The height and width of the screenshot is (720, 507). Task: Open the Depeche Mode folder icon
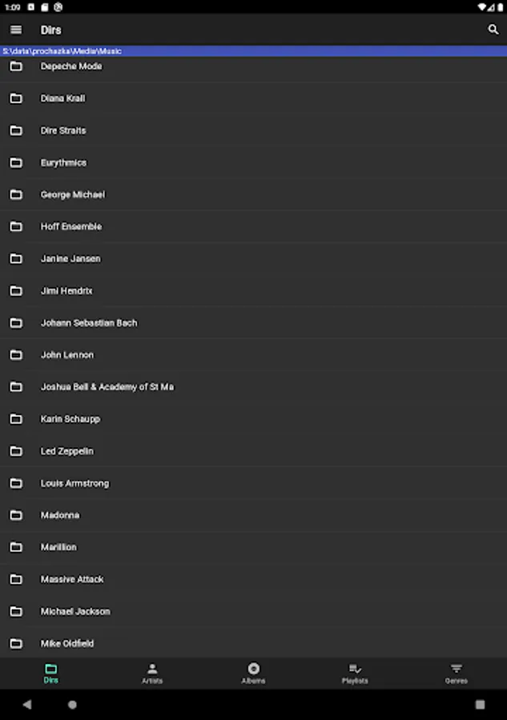[x=16, y=66]
